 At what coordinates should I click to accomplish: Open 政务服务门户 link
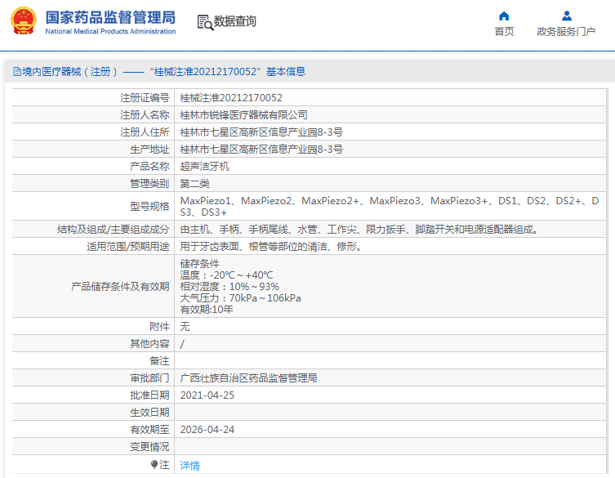click(x=566, y=31)
